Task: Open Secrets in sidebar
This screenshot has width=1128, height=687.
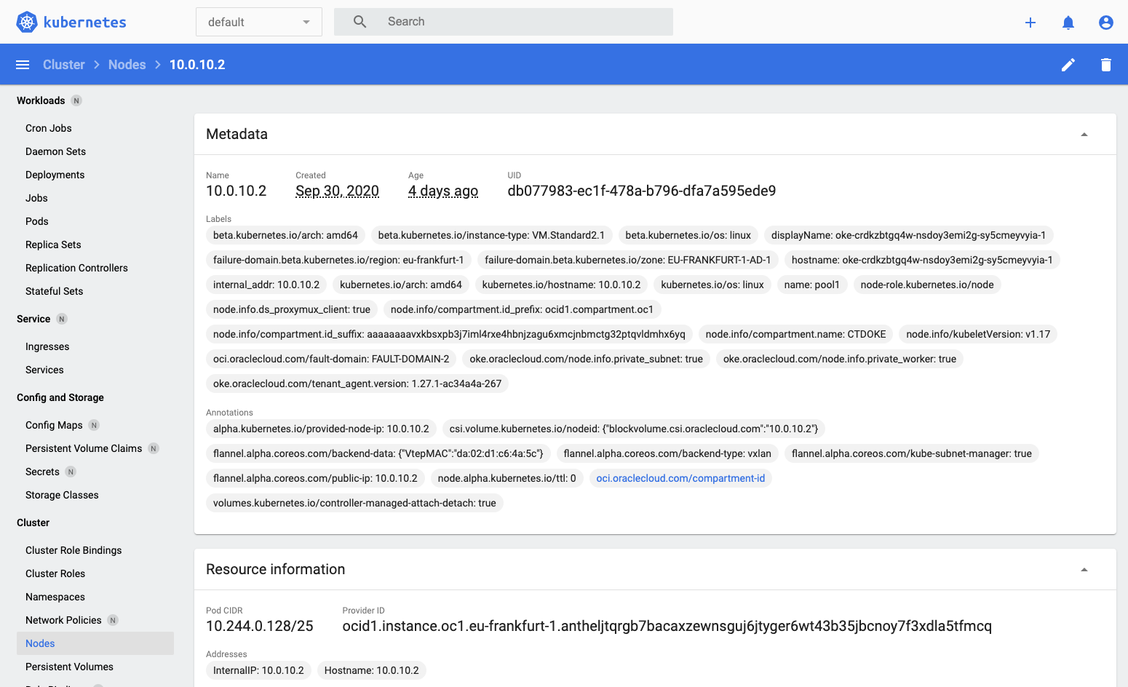Action: coord(42,472)
